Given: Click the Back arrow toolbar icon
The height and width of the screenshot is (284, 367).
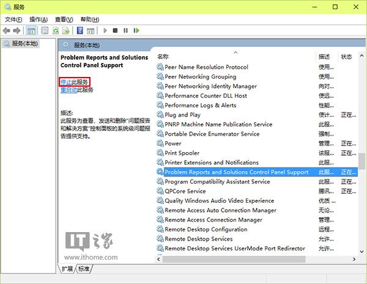Looking at the screenshot, I should 7,30.
